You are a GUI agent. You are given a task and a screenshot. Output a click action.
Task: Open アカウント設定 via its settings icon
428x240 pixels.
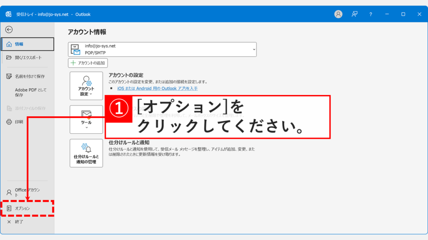86,81
